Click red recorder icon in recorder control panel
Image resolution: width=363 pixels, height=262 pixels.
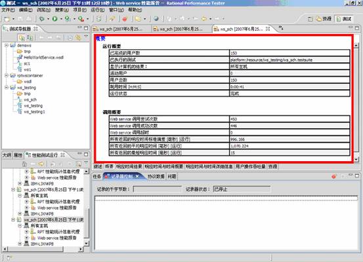click(x=333, y=176)
